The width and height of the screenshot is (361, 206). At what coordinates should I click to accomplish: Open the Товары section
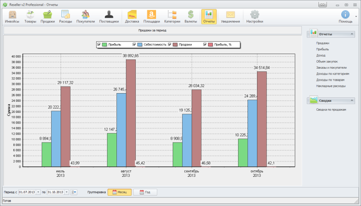30,17
